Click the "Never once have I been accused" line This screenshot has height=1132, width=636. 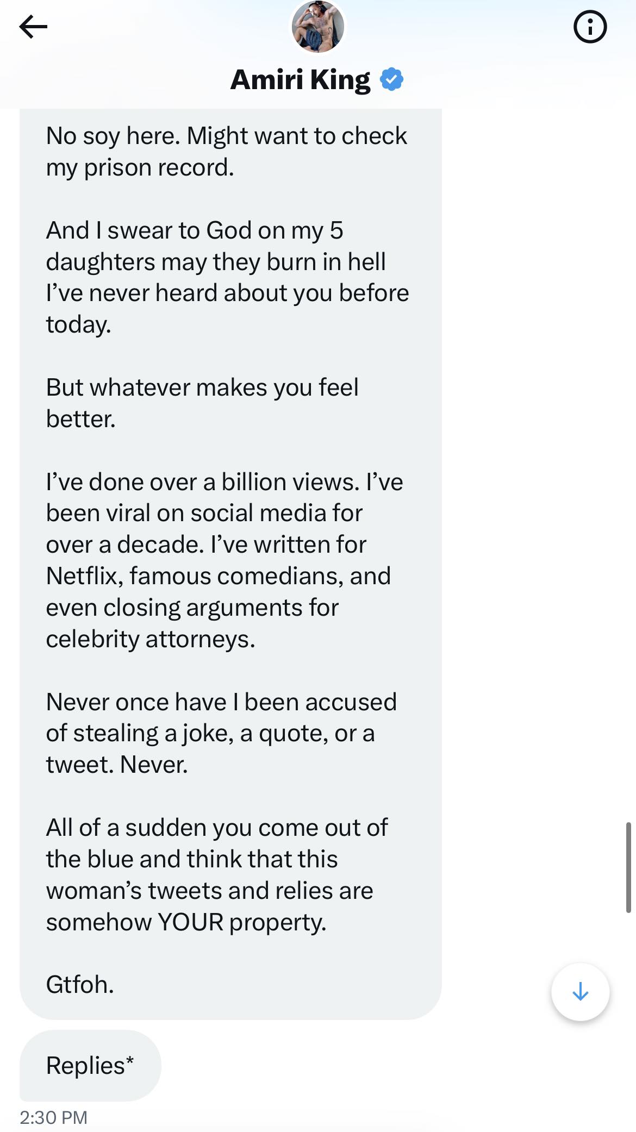click(x=221, y=702)
